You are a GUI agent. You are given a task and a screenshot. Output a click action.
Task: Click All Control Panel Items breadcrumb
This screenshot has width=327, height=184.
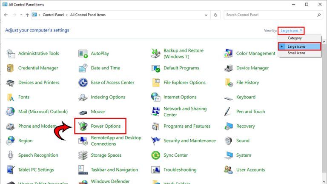[88, 15]
